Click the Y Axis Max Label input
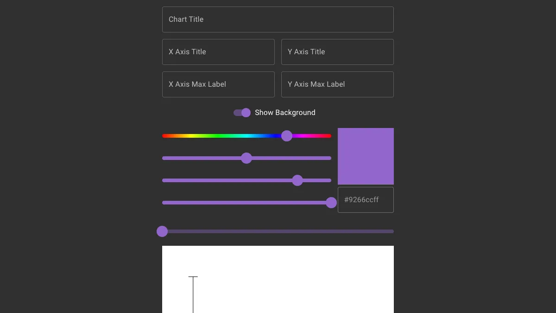The image size is (556, 313). pyautogui.click(x=337, y=84)
